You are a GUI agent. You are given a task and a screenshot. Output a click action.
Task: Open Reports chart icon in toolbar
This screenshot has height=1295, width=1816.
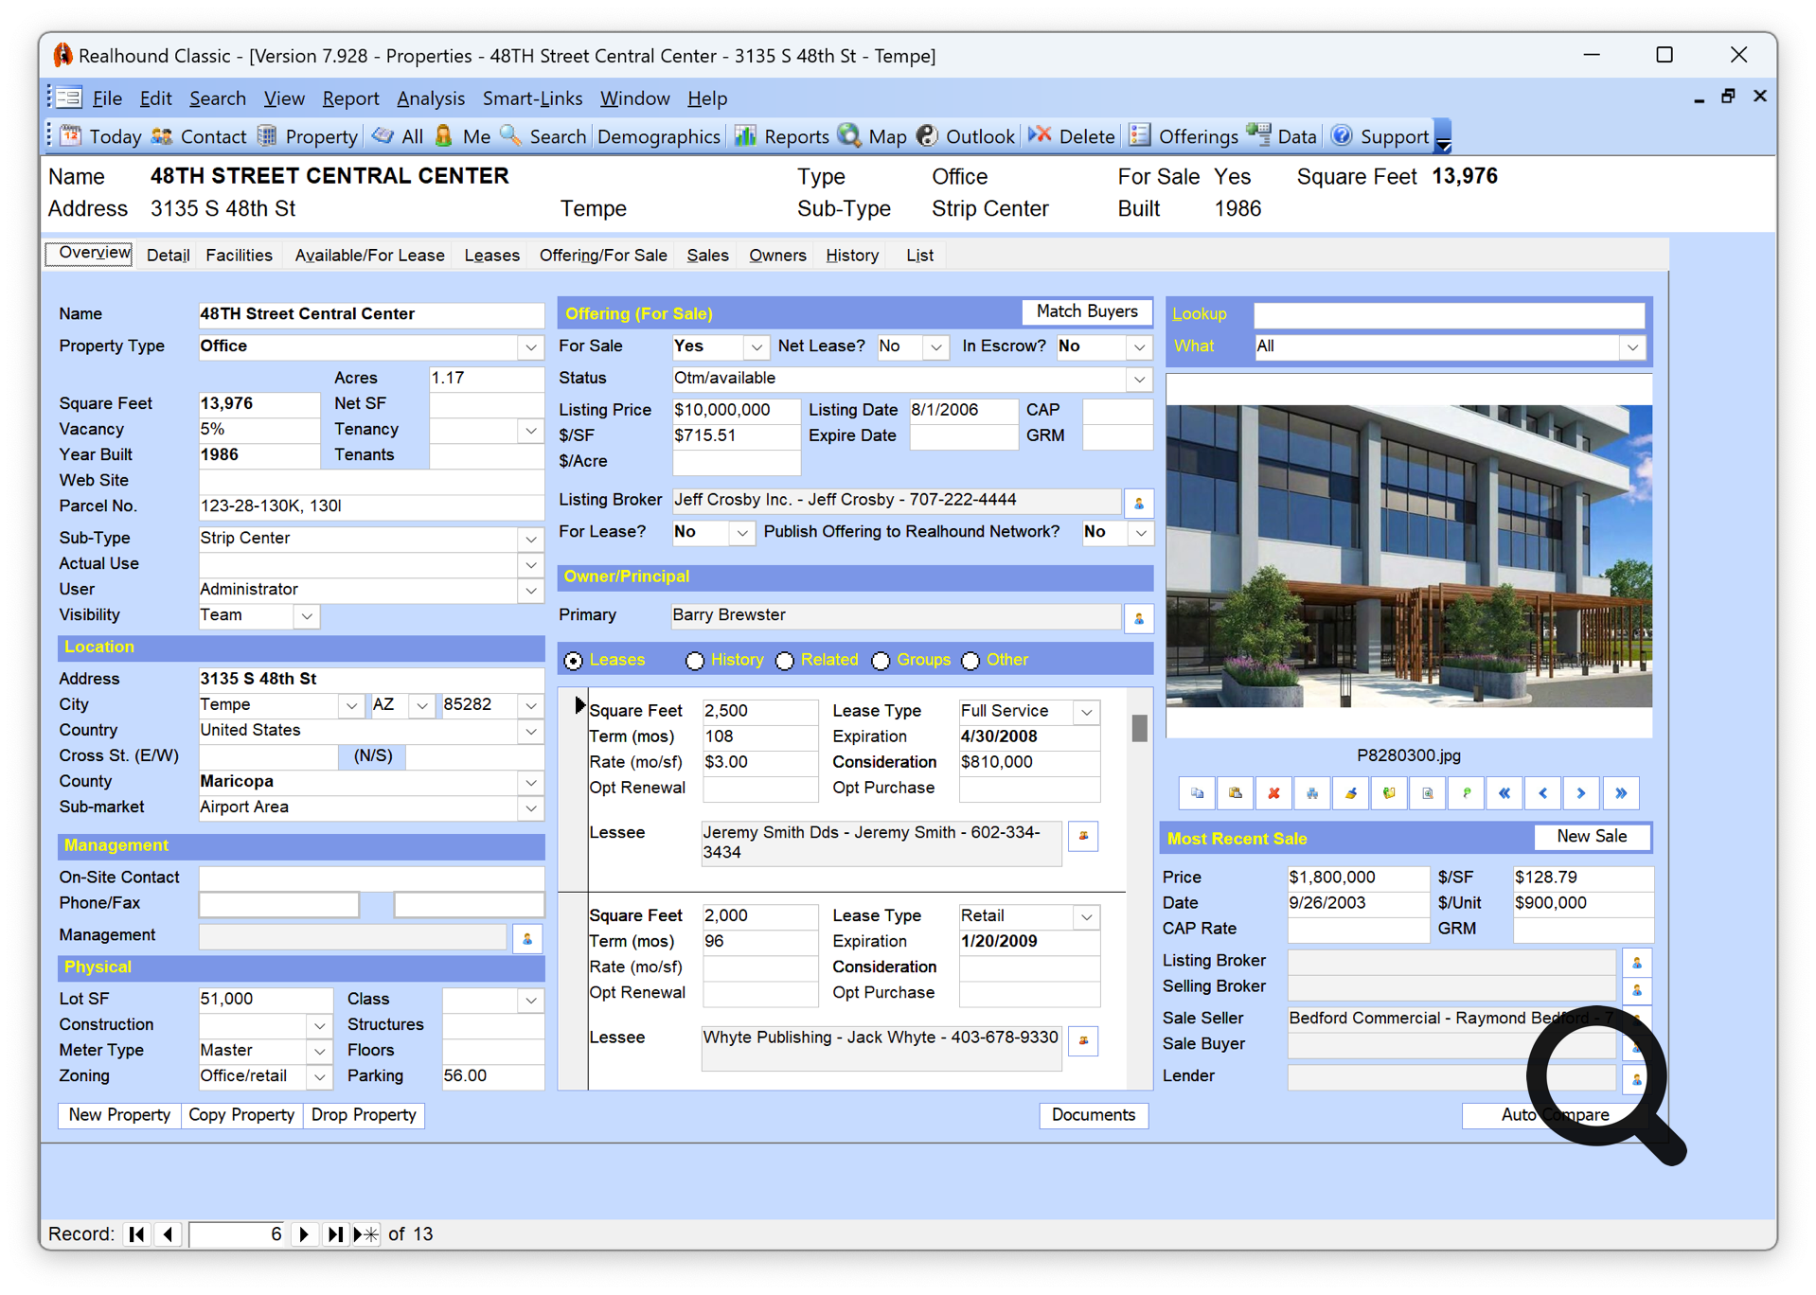[x=746, y=136]
